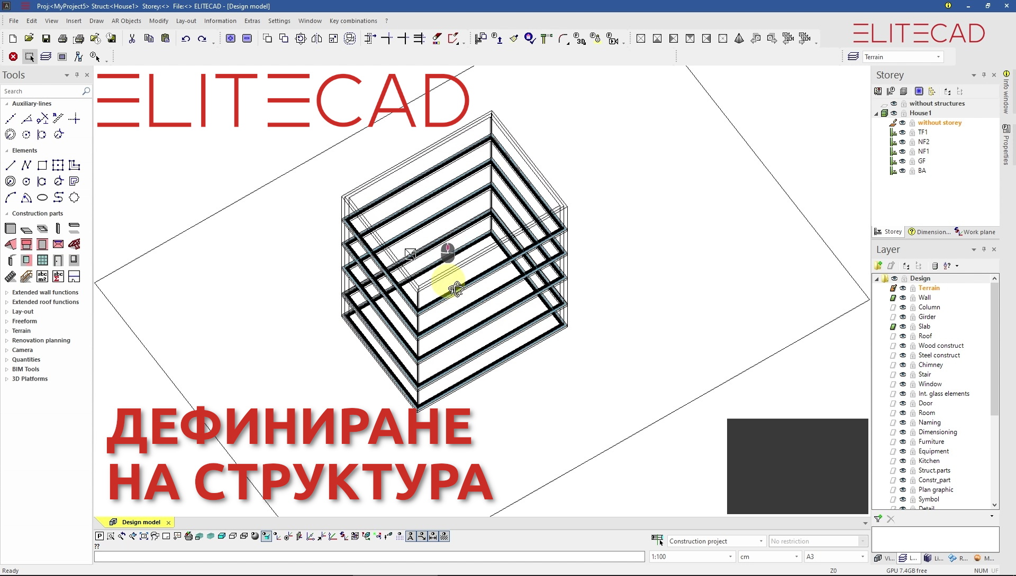The width and height of the screenshot is (1016, 576).
Task: Expand the Terrain tools group
Action: coord(6,331)
